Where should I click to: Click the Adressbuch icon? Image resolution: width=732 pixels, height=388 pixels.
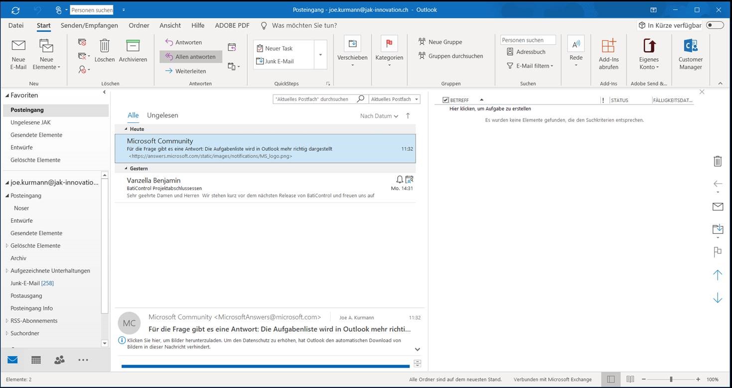point(510,52)
